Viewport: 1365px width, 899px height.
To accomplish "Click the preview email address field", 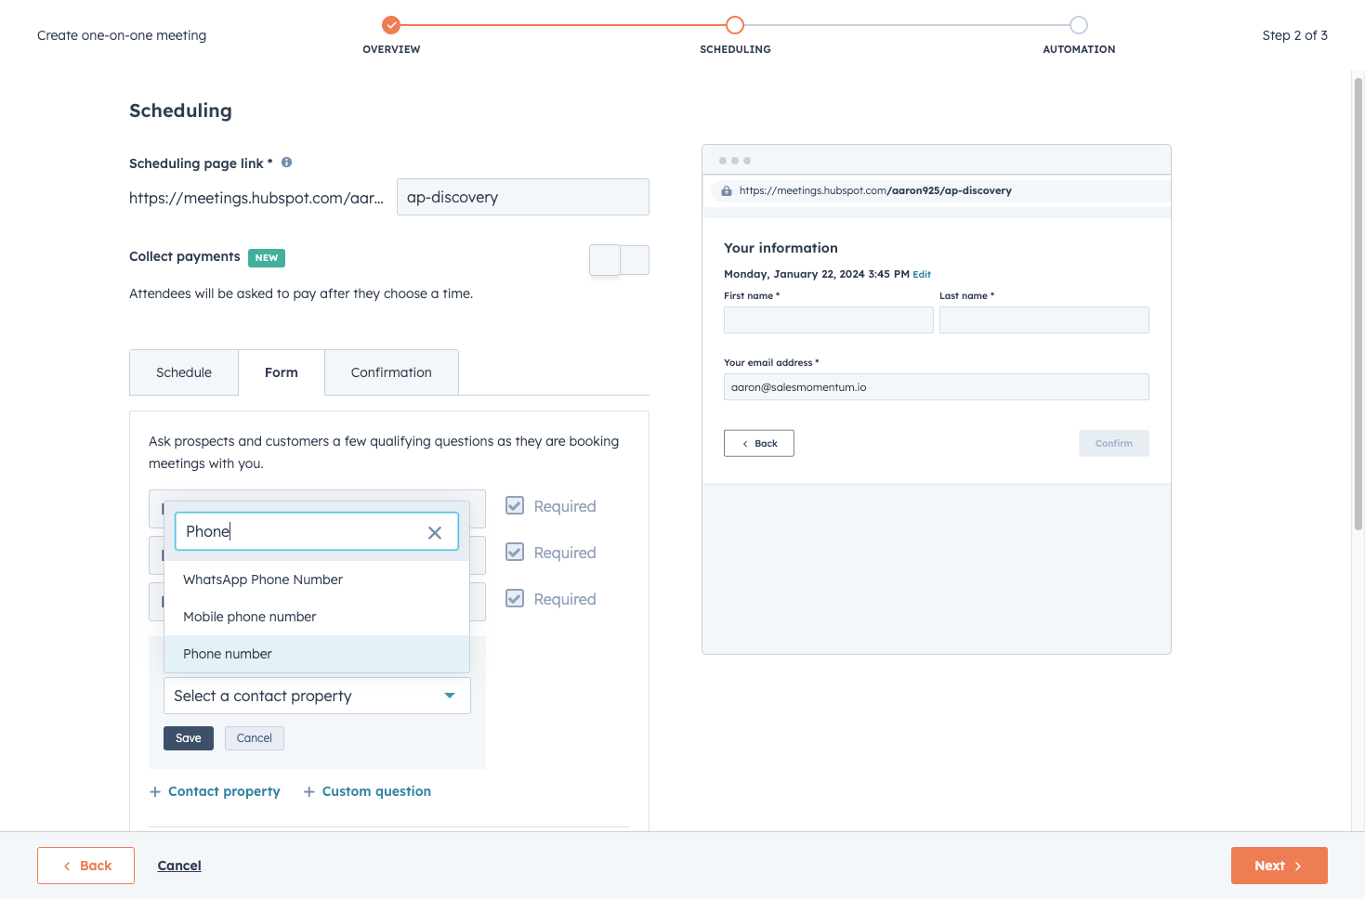I will coord(937,387).
